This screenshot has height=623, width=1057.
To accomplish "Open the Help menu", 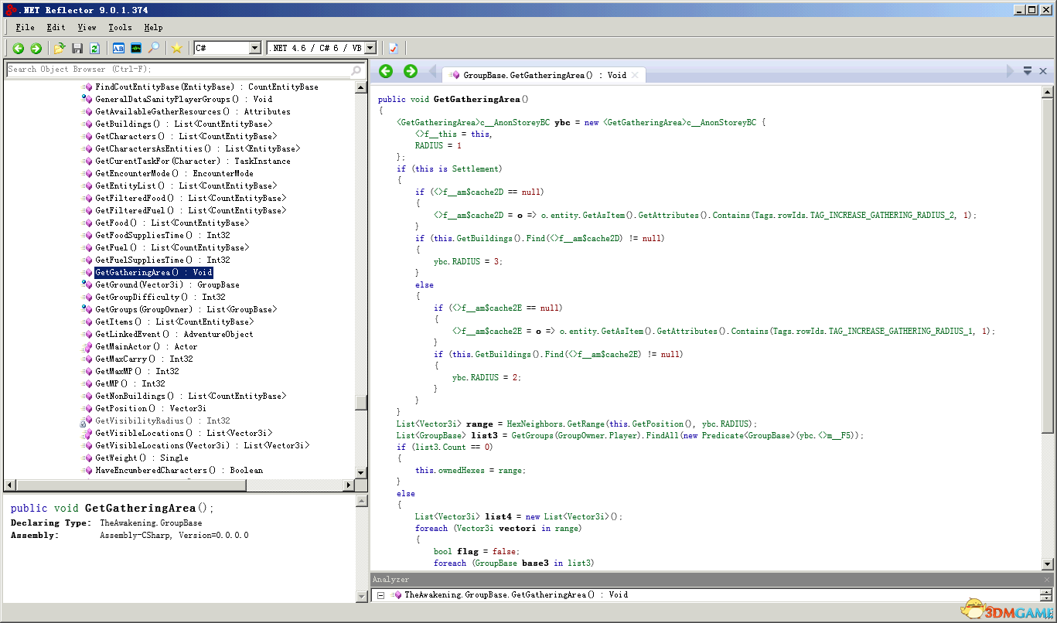I will tap(153, 27).
